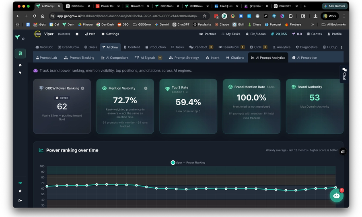The image size is (362, 217).
Task: Open the Path link in header
Action: tap(90, 34)
